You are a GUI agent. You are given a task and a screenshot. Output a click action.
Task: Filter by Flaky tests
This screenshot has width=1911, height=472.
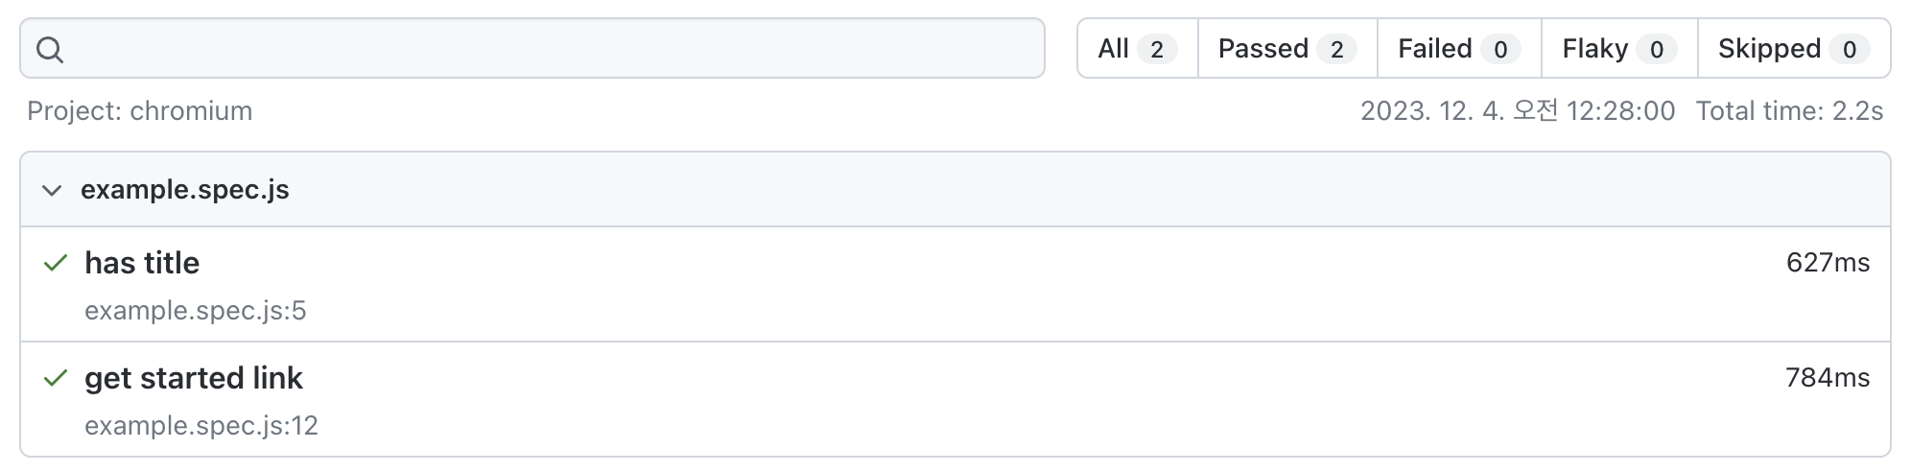[x=1618, y=49]
